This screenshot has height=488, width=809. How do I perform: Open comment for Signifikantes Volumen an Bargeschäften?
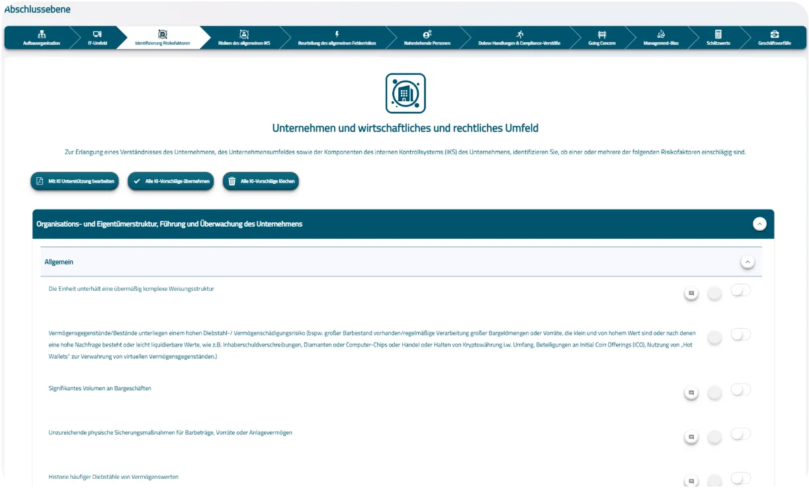point(691,393)
